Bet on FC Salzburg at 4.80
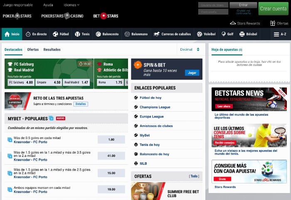This screenshot has height=200, width=291. 21,83
